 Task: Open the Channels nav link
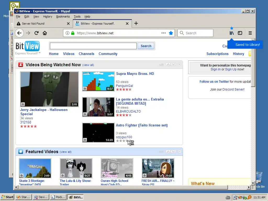86,54
